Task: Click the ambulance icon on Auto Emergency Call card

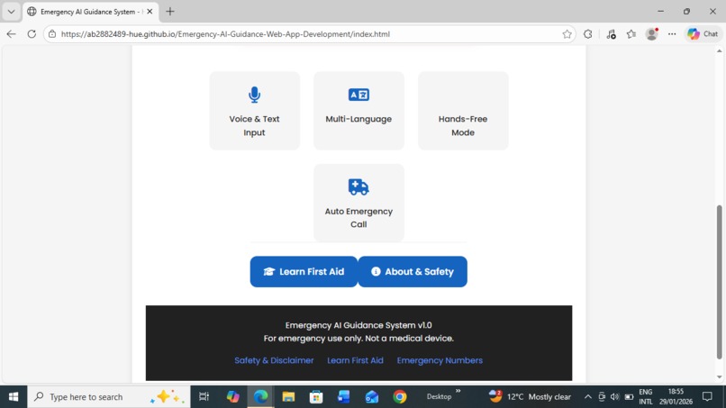Action: tap(358, 187)
